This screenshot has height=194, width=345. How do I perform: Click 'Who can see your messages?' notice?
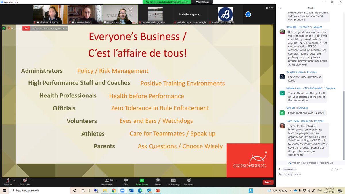[310, 163]
